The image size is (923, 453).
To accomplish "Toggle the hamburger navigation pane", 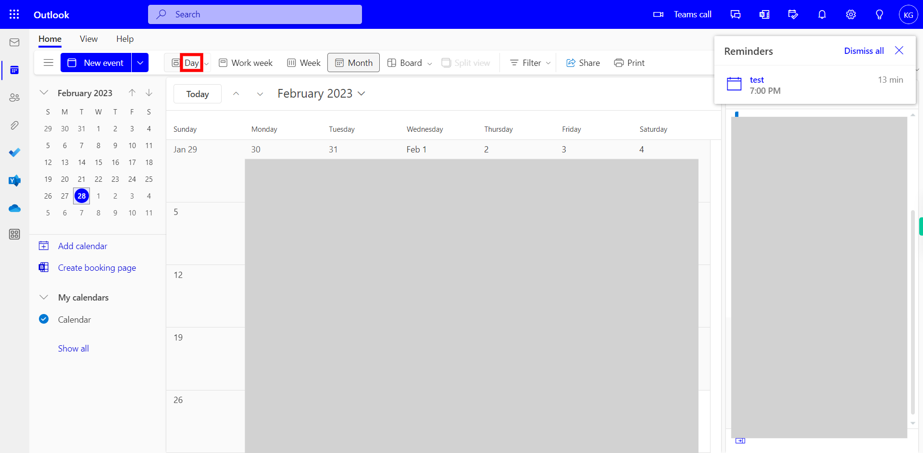I will 49,63.
